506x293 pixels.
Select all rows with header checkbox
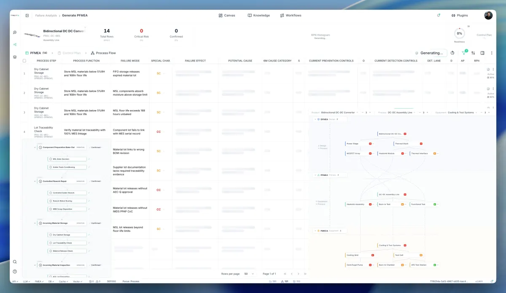point(24,61)
